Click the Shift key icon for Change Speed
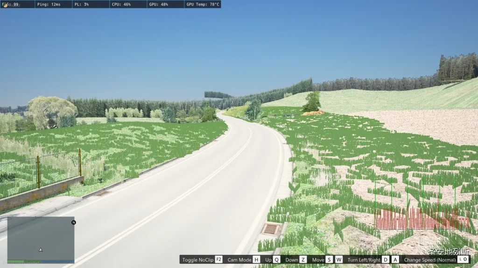478x268 pixels. pyautogui.click(x=464, y=260)
